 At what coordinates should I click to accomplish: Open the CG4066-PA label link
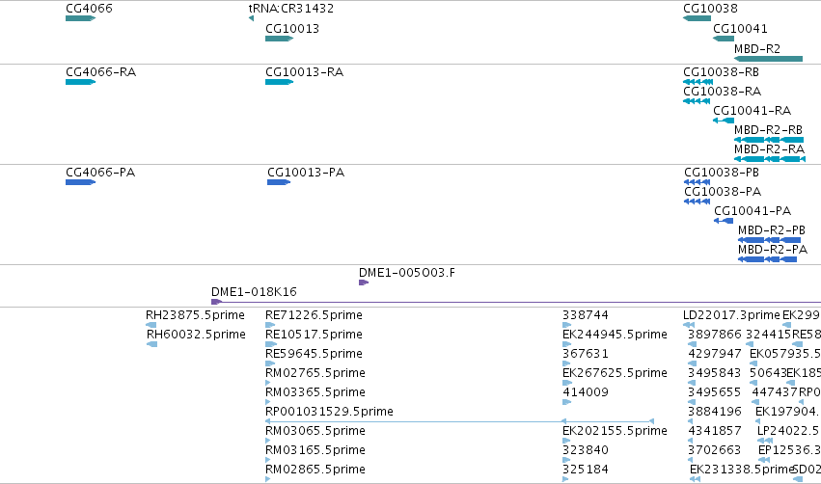(x=100, y=173)
